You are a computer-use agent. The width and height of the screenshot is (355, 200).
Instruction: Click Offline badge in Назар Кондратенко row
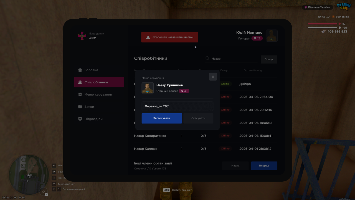(225, 136)
